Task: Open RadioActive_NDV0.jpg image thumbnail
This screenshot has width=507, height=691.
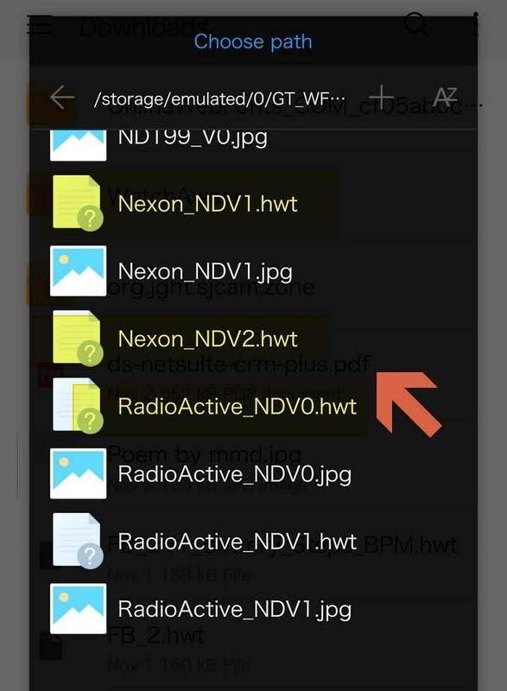Action: point(78,473)
